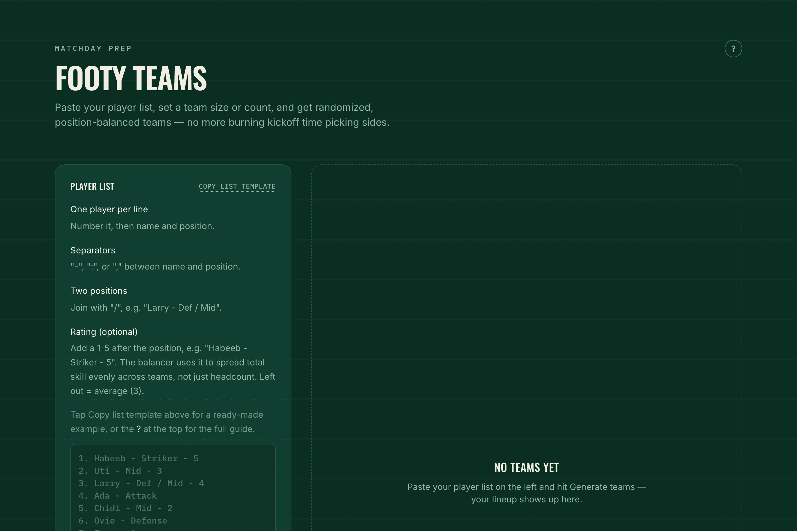
Task: Click the Footy Teams title
Action: click(131, 78)
